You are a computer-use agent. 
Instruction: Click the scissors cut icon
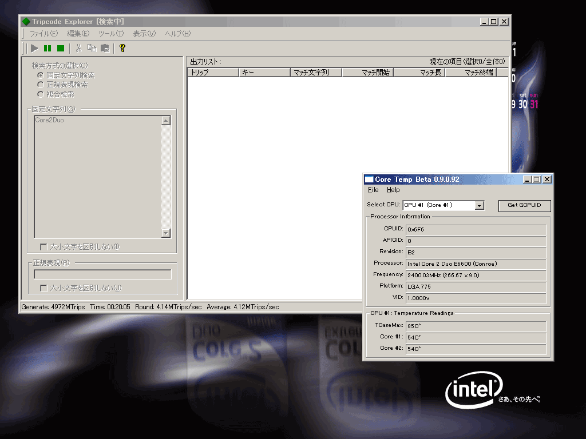[x=79, y=49]
